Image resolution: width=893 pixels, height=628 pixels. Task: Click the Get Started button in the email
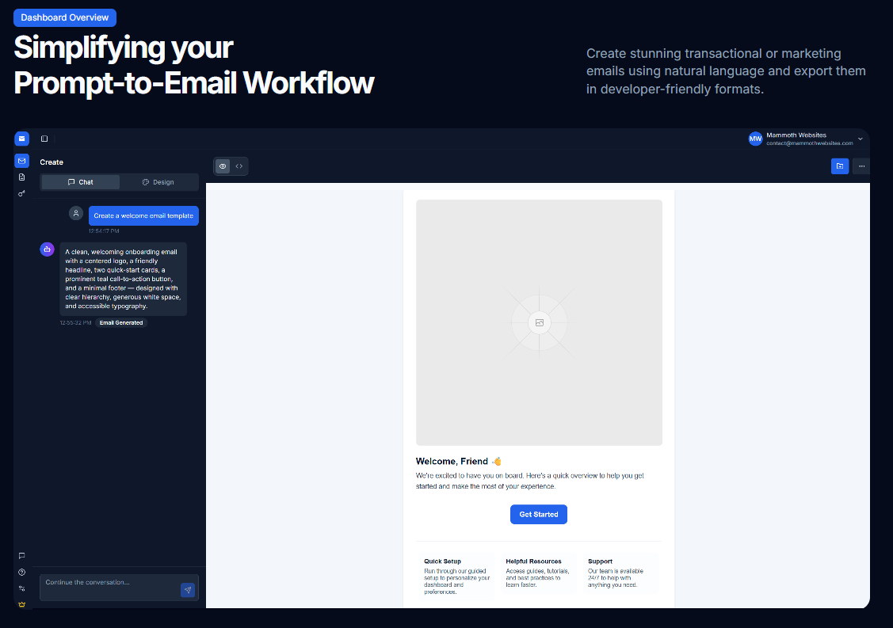[x=539, y=514]
